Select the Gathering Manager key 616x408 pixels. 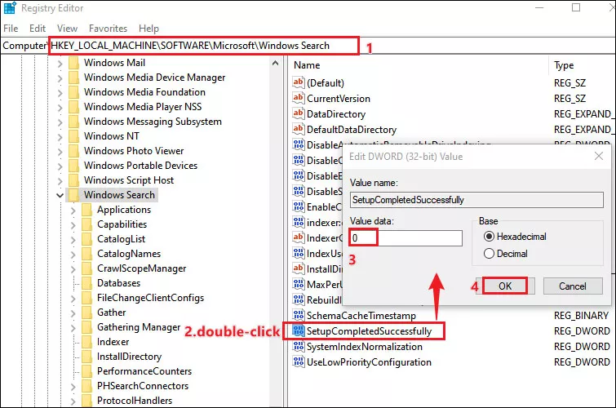[139, 327]
